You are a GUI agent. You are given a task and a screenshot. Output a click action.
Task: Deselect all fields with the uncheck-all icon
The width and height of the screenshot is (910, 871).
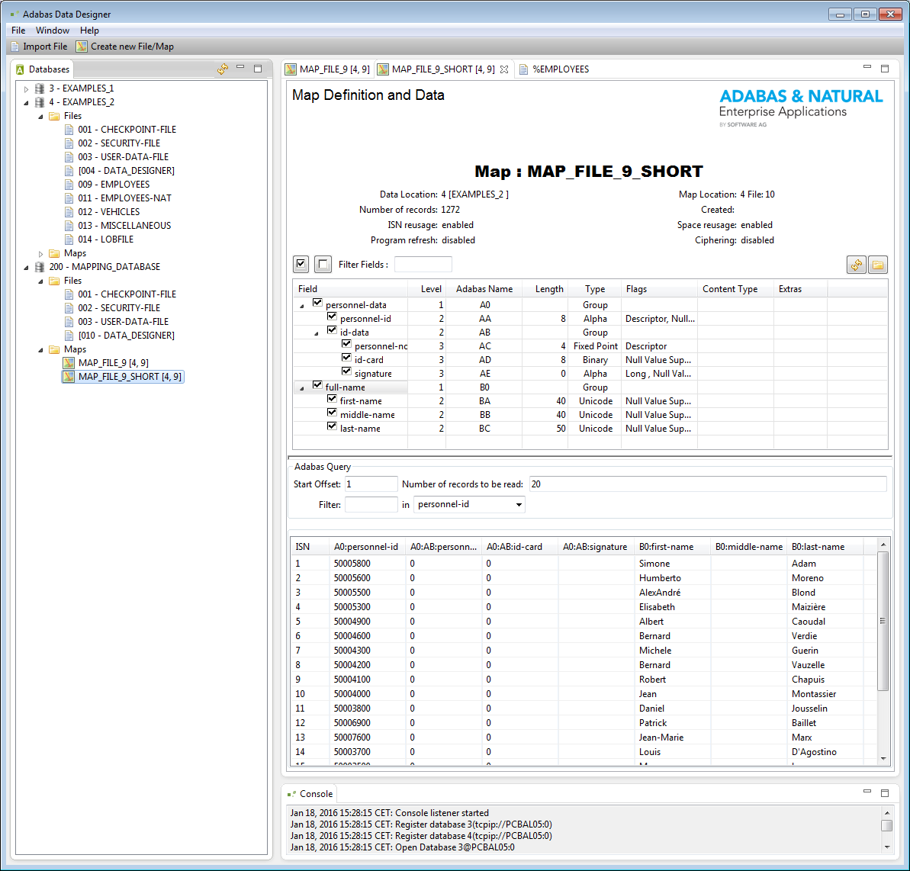[322, 264]
